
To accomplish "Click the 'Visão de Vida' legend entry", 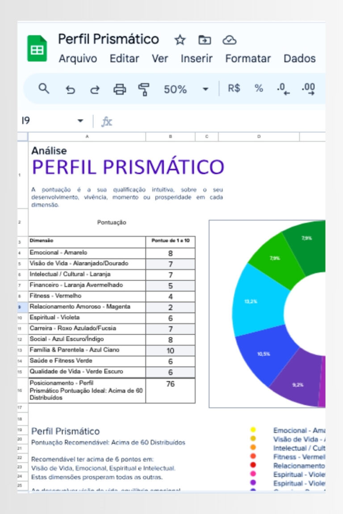I will 299,439.
